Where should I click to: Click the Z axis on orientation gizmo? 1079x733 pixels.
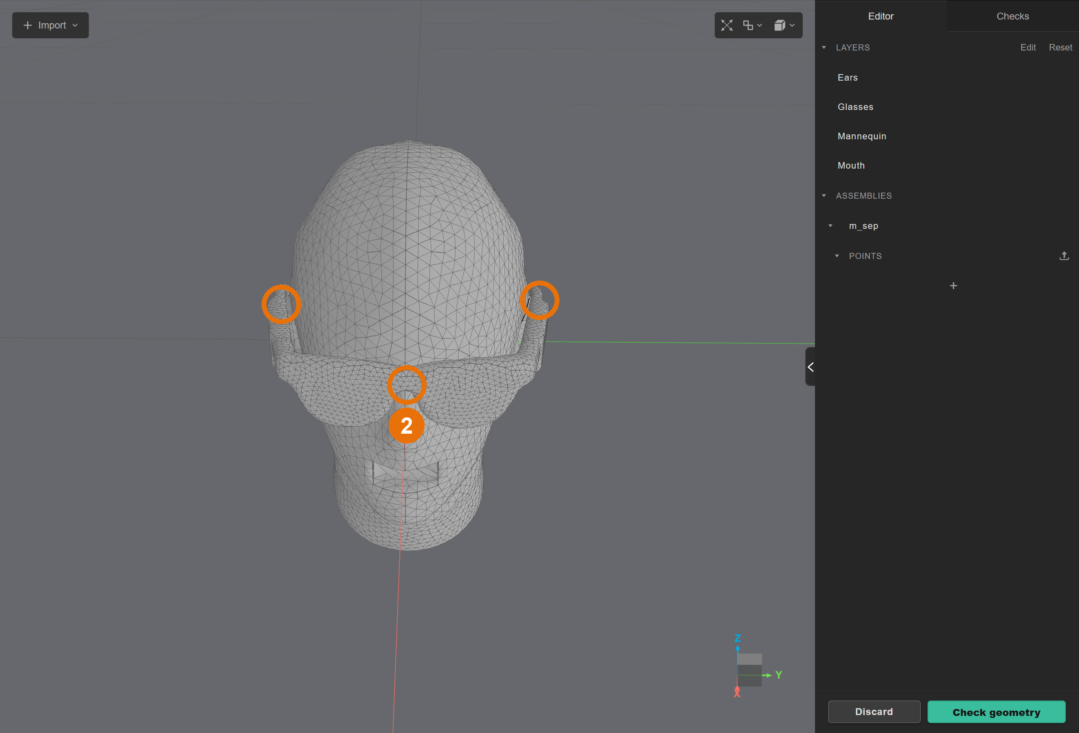click(737, 639)
